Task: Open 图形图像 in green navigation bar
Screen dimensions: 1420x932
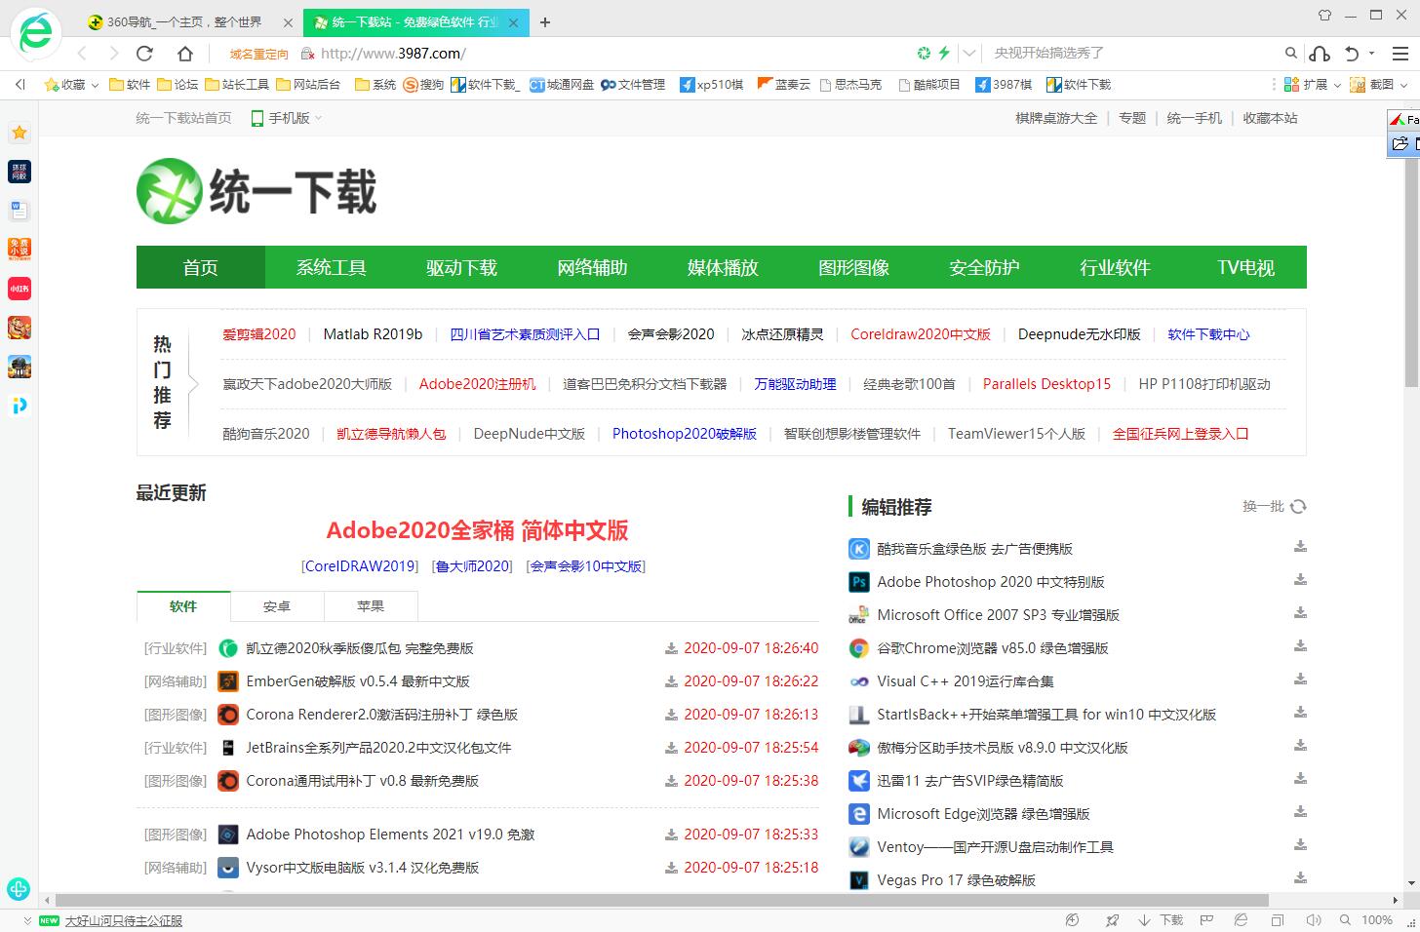Action: pyautogui.click(x=853, y=267)
